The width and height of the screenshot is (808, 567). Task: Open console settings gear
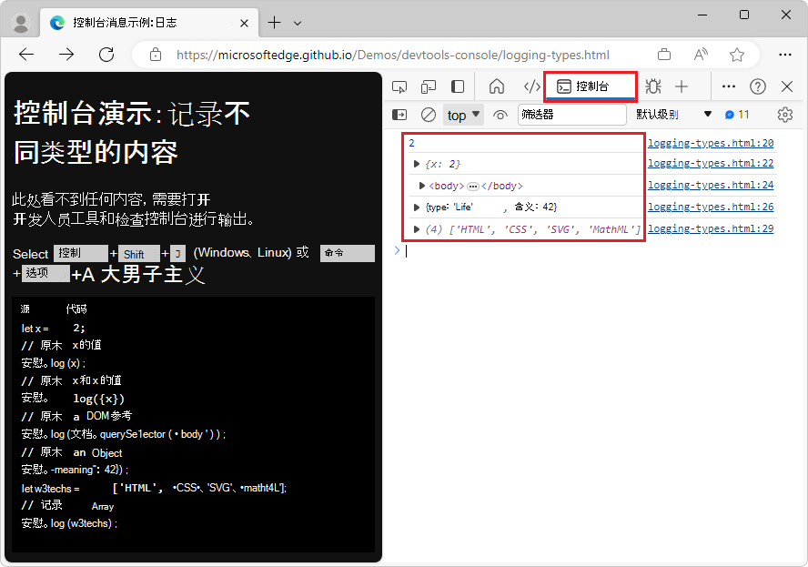[785, 115]
